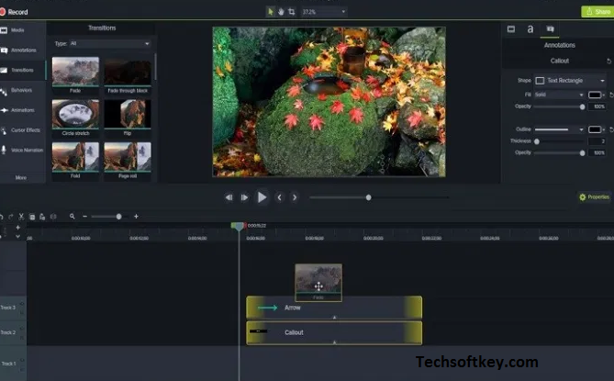Click the Cursor Effects pointer icon
Screen dimensions: 614x381
[4, 130]
